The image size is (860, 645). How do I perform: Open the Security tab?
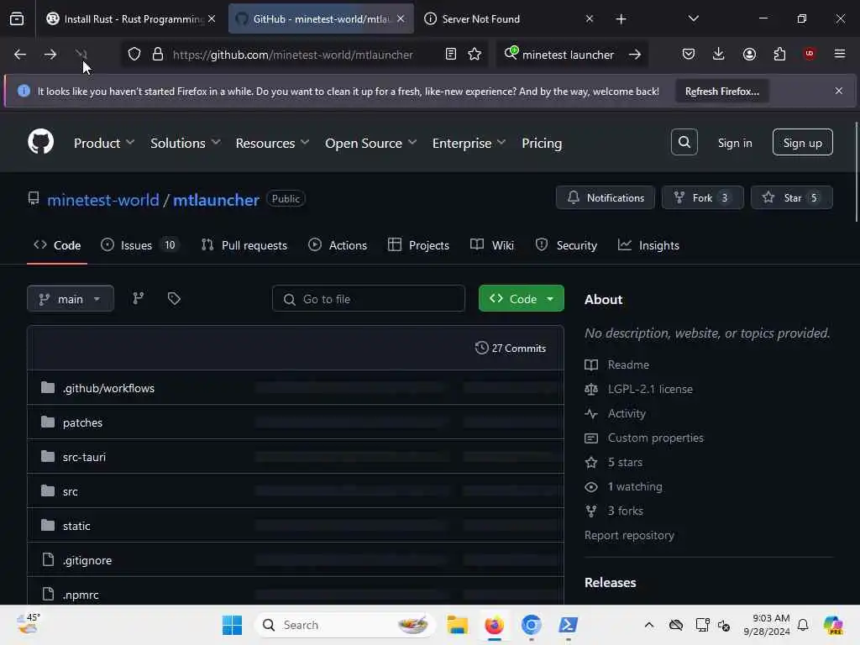click(x=566, y=245)
